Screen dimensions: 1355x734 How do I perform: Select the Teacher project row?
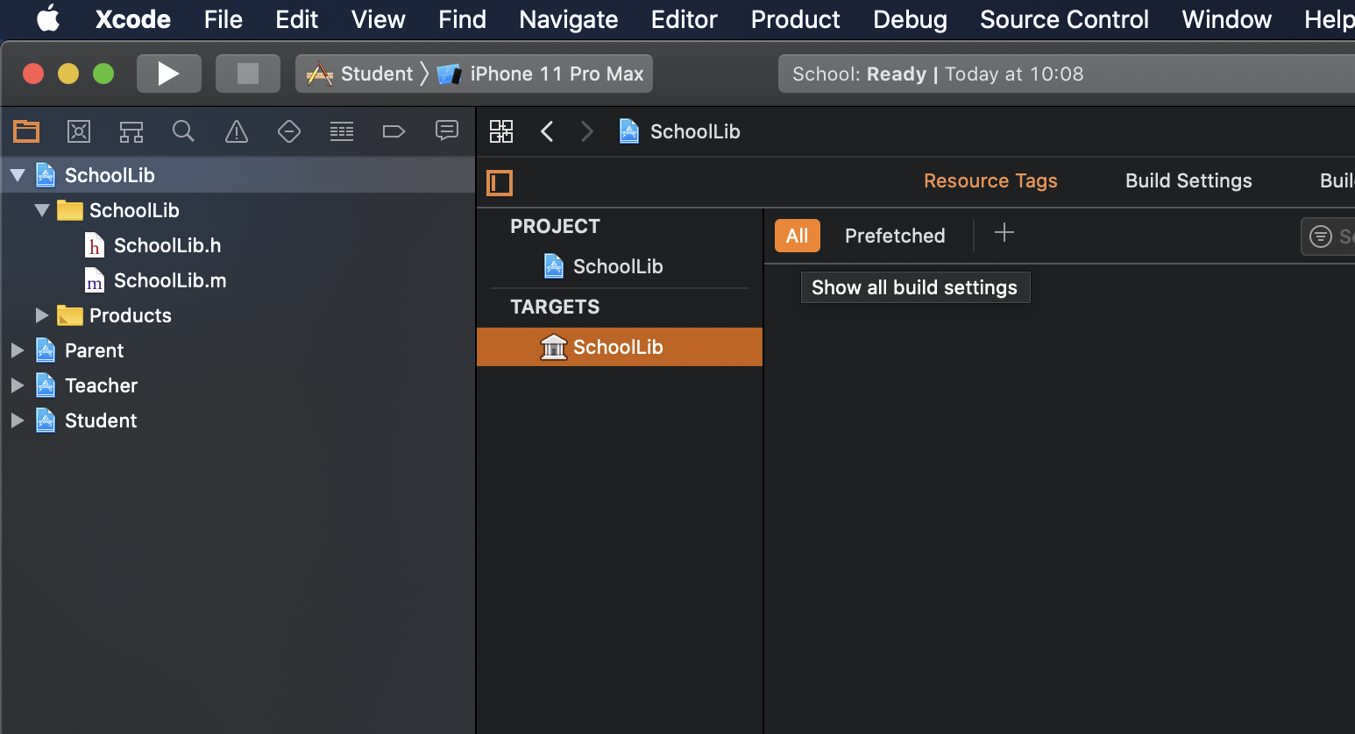pos(238,385)
